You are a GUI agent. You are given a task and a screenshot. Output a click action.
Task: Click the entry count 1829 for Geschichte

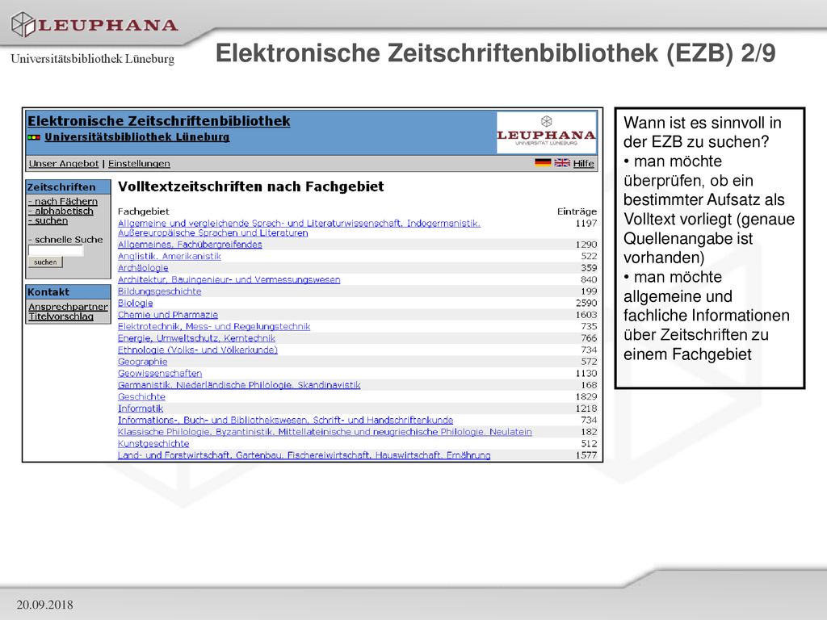click(x=586, y=396)
